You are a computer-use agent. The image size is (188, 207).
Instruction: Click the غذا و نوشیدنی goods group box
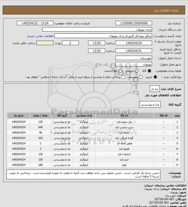coord(150,105)
